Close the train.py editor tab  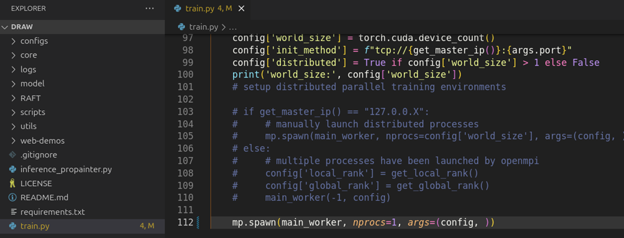(x=241, y=9)
